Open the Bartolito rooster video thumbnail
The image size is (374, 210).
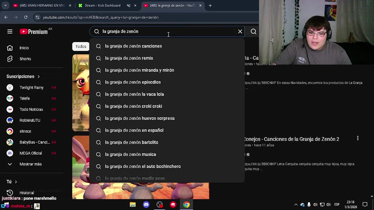[x=81, y=93]
